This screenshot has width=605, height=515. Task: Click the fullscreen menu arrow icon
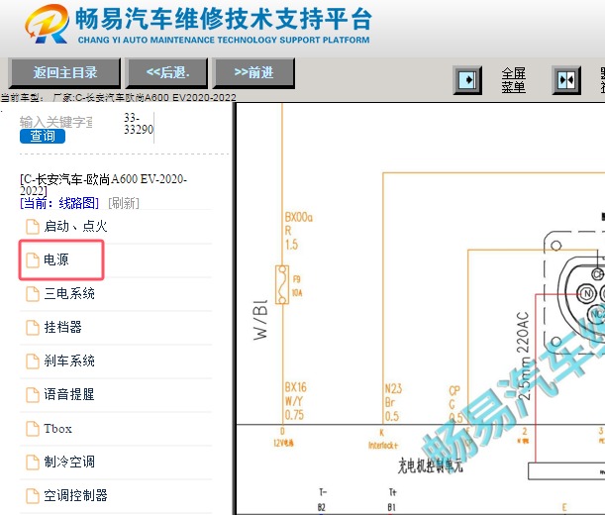[x=467, y=80]
